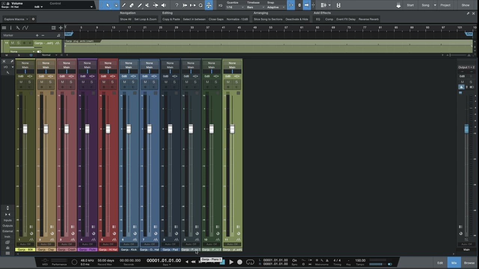Image resolution: width=479 pixels, height=269 pixels.
Task: Select the Listen speaker tool
Action: [164, 5]
